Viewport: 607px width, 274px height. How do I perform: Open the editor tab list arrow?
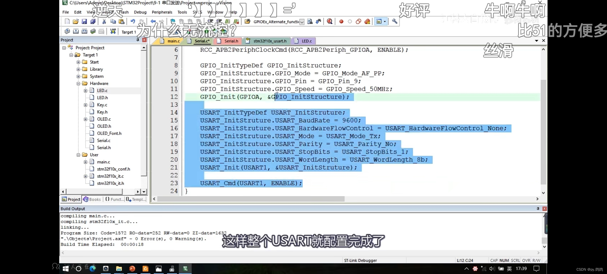click(537, 41)
